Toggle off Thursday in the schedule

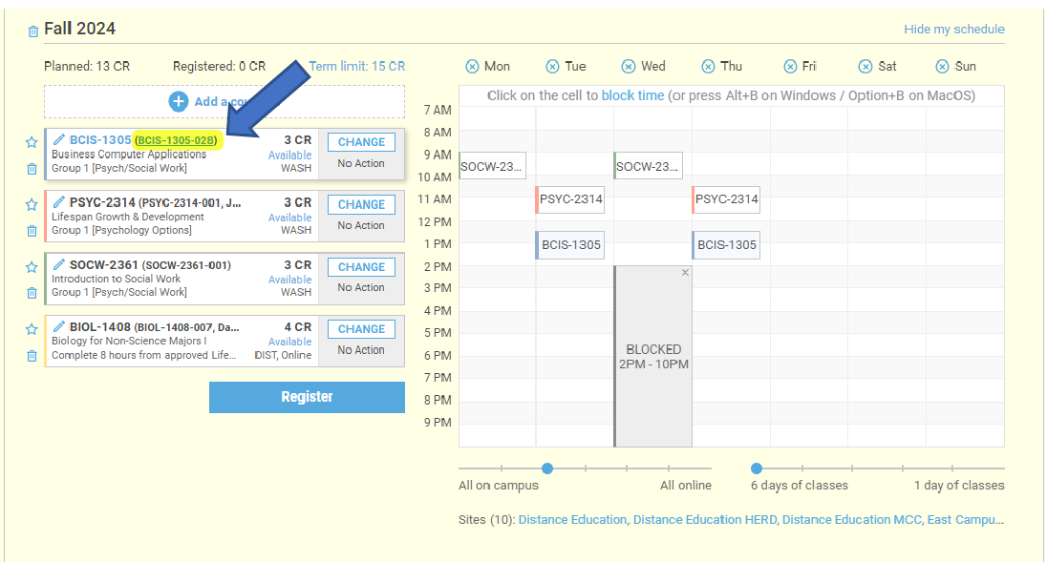point(709,66)
